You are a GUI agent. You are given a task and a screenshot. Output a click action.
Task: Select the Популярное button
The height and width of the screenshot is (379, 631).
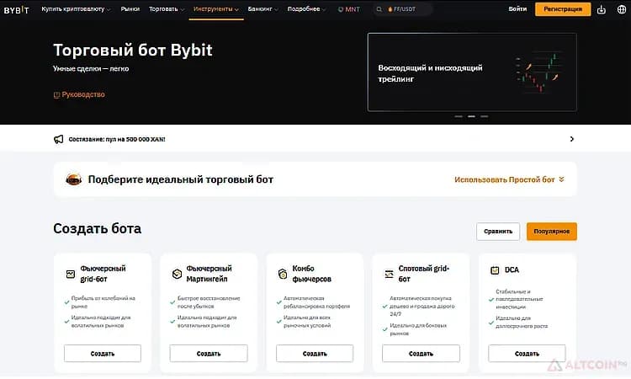click(552, 232)
